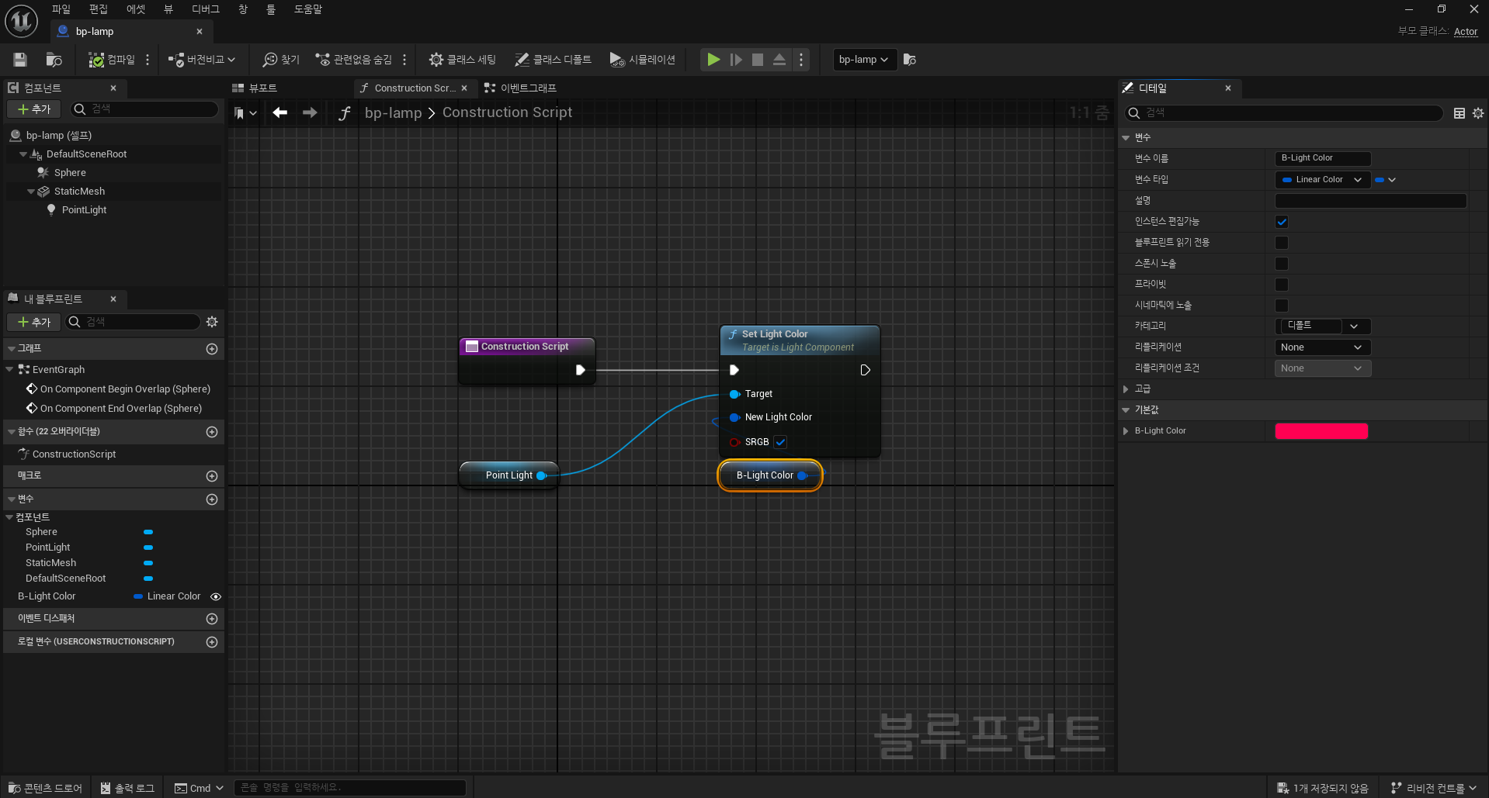
Task: Add a new macro with plus icon
Action: click(x=212, y=476)
